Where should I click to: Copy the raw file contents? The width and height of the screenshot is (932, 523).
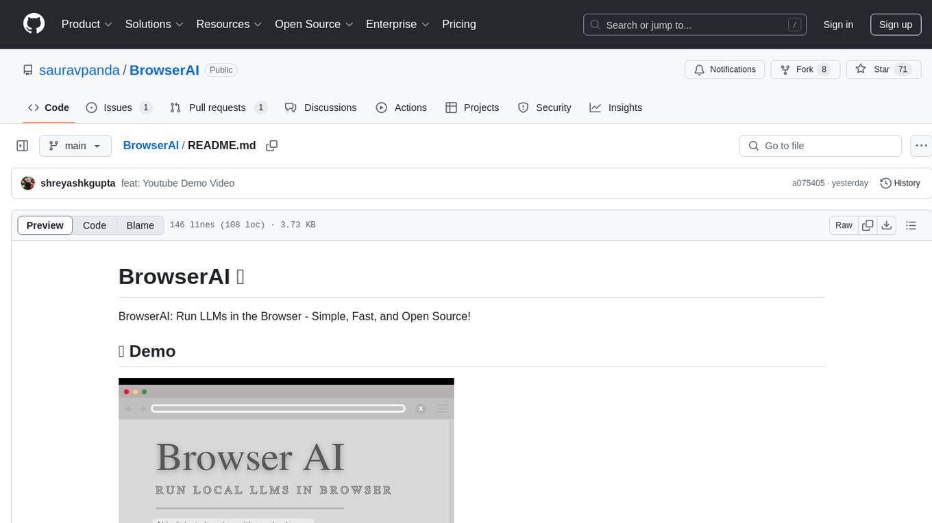coord(868,225)
